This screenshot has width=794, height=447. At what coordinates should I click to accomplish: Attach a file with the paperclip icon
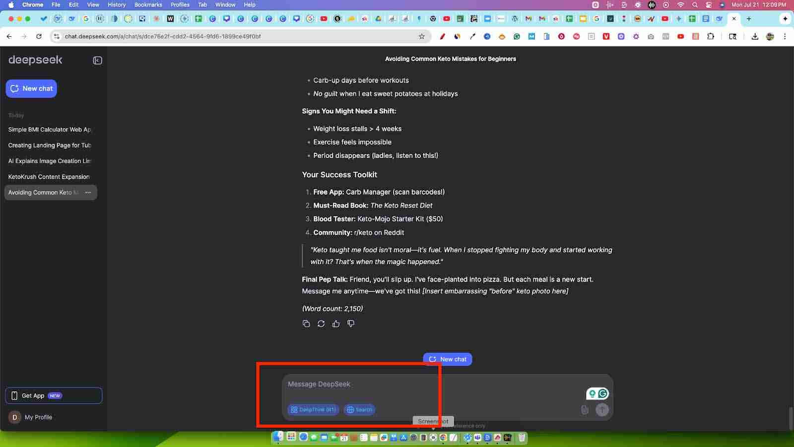[585, 410]
